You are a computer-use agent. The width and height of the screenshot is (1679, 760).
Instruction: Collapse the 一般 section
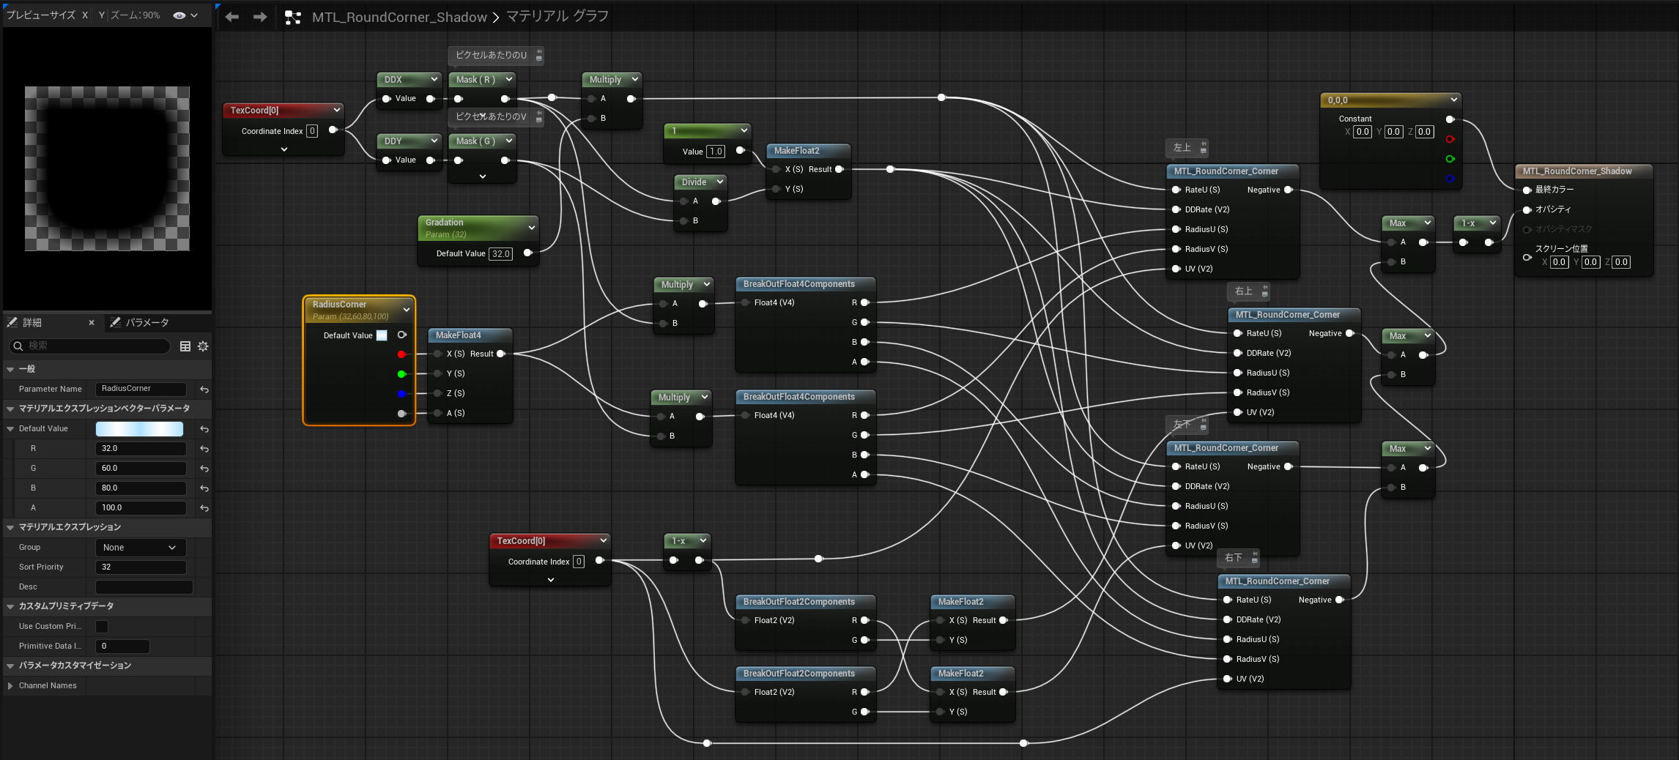point(10,370)
